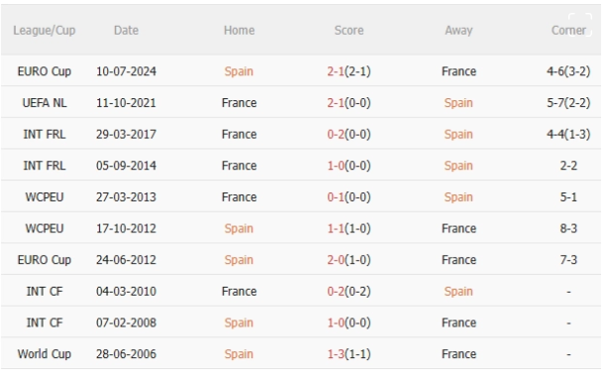
Task: Open Spain link in 10-07-2024 EURO Cup row
Action: [239, 71]
